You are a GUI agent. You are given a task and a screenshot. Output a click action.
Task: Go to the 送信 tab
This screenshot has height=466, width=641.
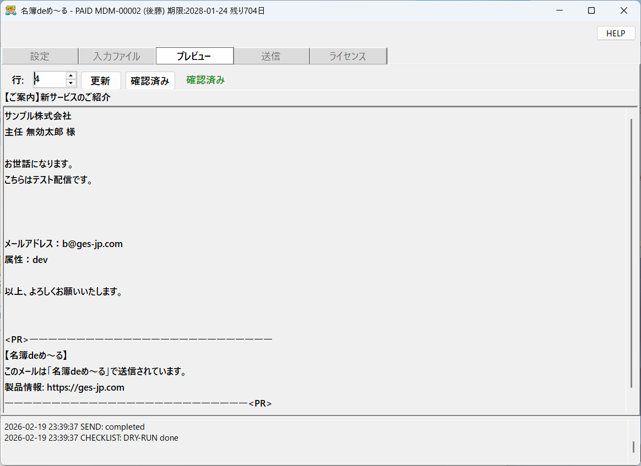point(271,56)
